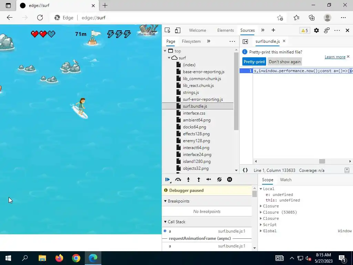Step into next function call

point(189,179)
